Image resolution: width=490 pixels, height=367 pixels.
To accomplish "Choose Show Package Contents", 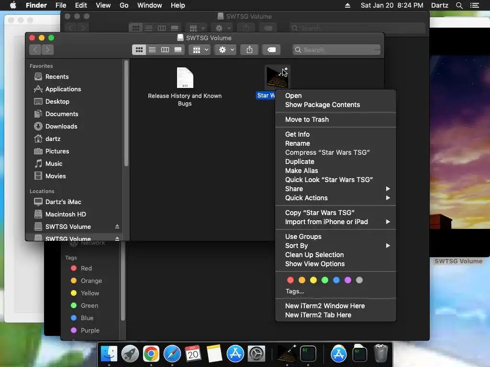I will 335,105.
